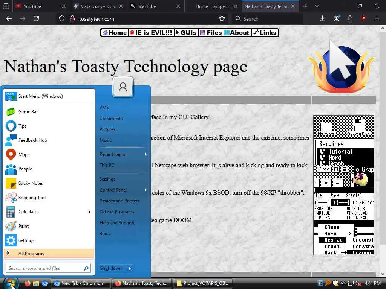Image resolution: width=386 pixels, height=289 pixels.
Task: Open the People app
Action: [x=49, y=169]
